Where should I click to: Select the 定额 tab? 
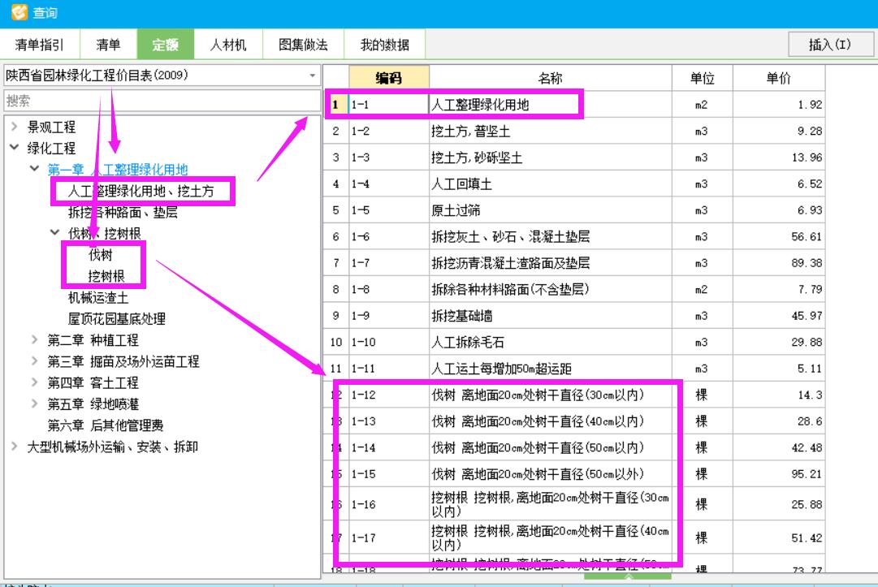tap(165, 45)
